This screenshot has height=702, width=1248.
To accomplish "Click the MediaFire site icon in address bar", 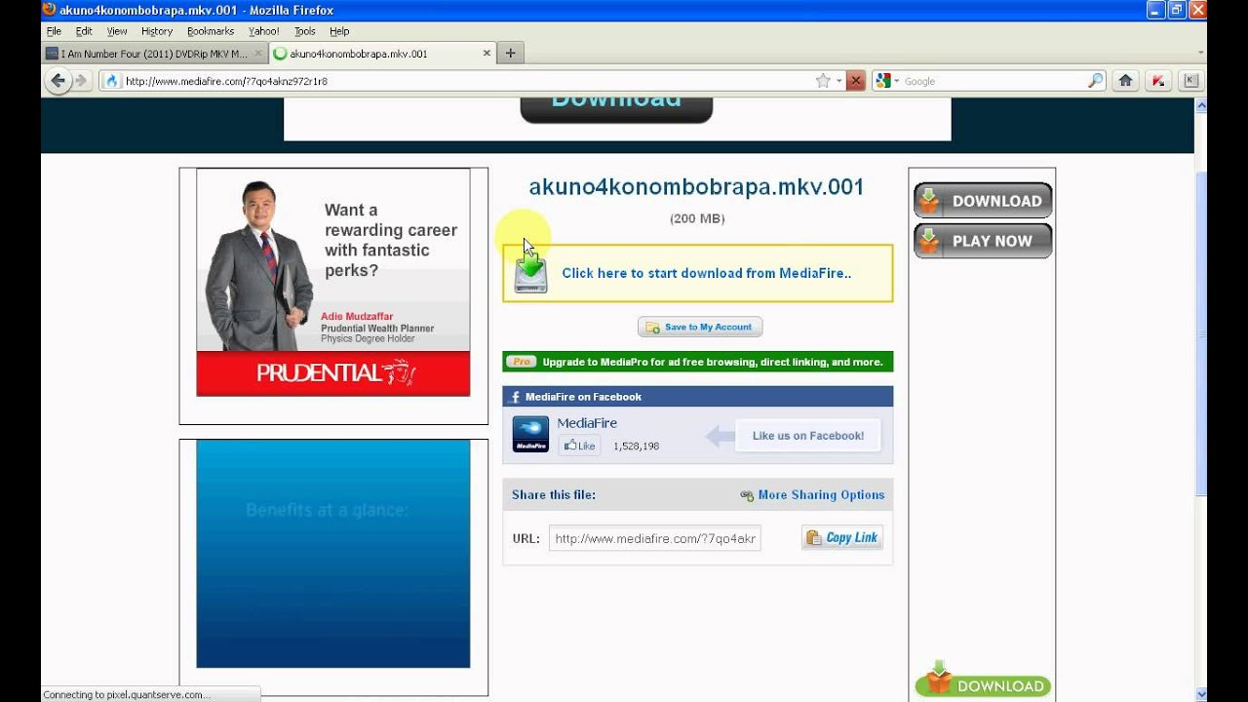I will [x=111, y=81].
